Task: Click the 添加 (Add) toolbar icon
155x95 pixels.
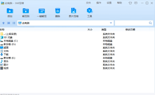Action: pyautogui.click(x=10, y=11)
